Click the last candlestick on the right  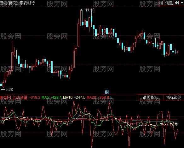click(x=178, y=52)
